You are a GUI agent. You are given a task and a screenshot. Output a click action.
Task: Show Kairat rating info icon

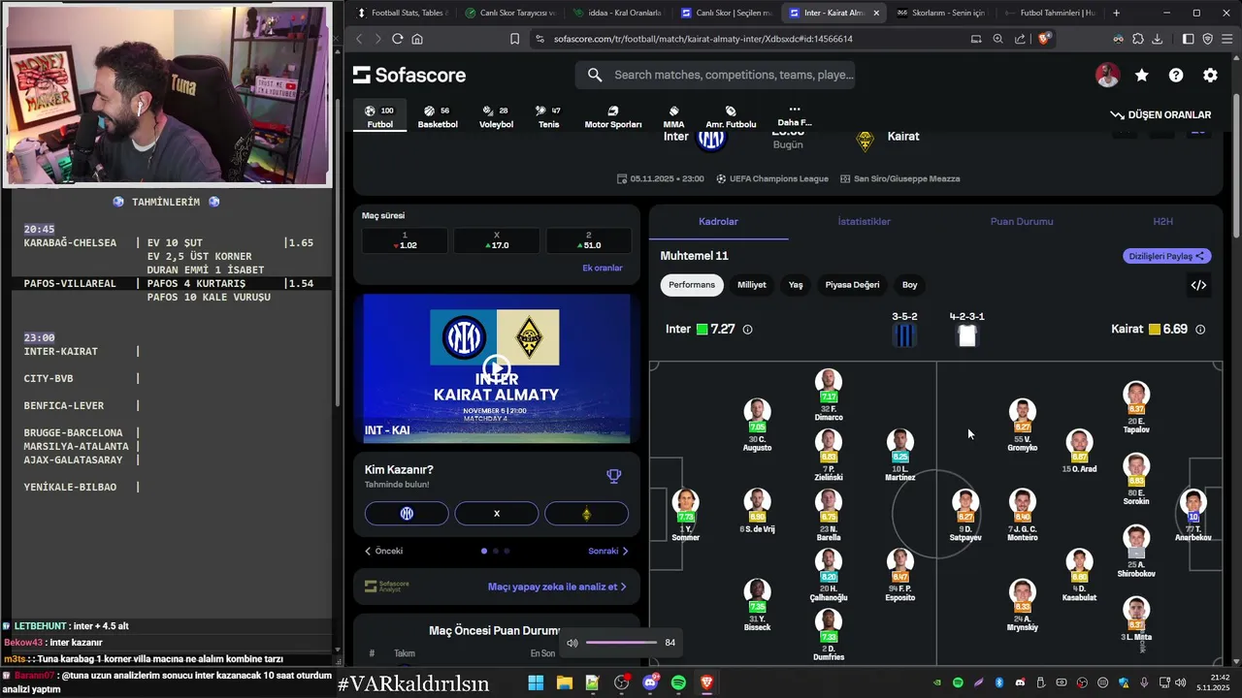pyautogui.click(x=1200, y=330)
